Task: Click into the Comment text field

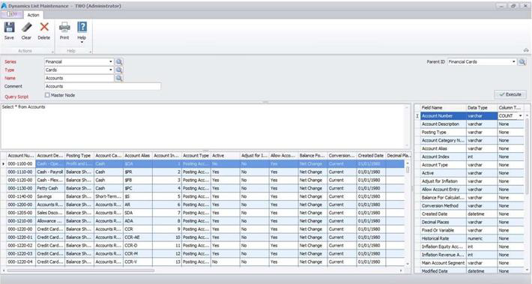Action: point(103,86)
